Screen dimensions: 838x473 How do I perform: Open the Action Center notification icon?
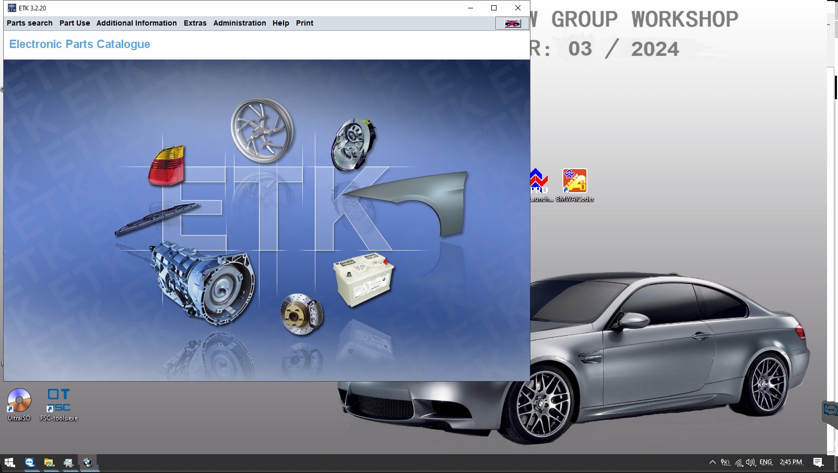(x=818, y=462)
